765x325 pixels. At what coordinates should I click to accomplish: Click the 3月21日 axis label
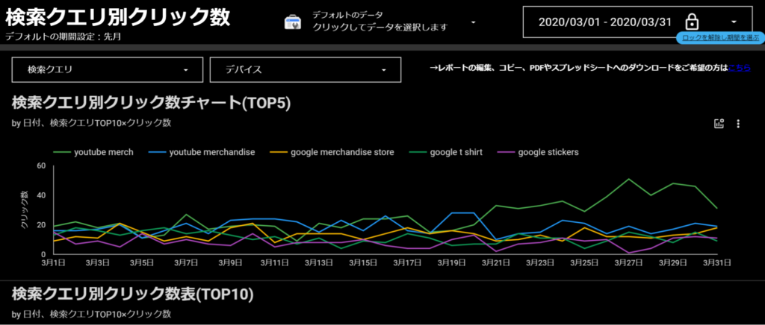pos(496,263)
